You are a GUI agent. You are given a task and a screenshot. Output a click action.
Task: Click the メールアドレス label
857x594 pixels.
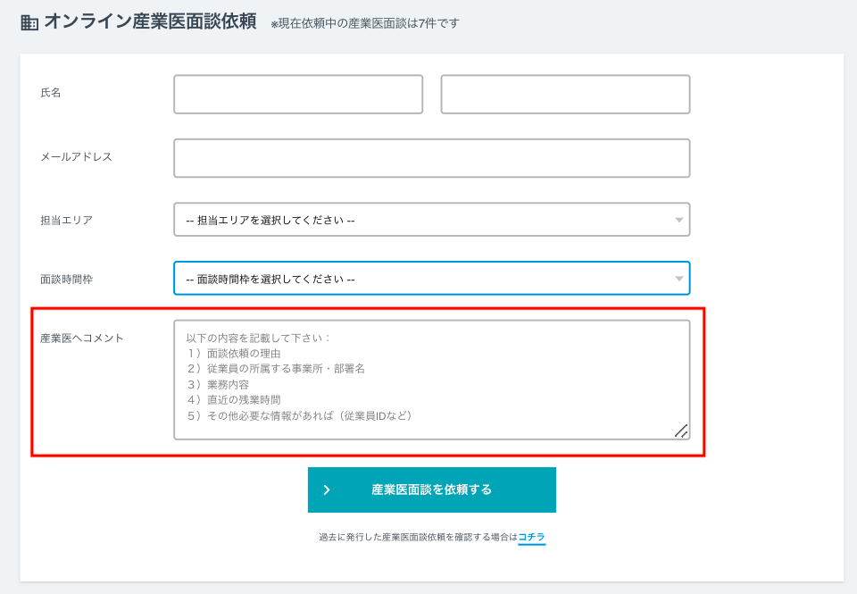point(77,157)
